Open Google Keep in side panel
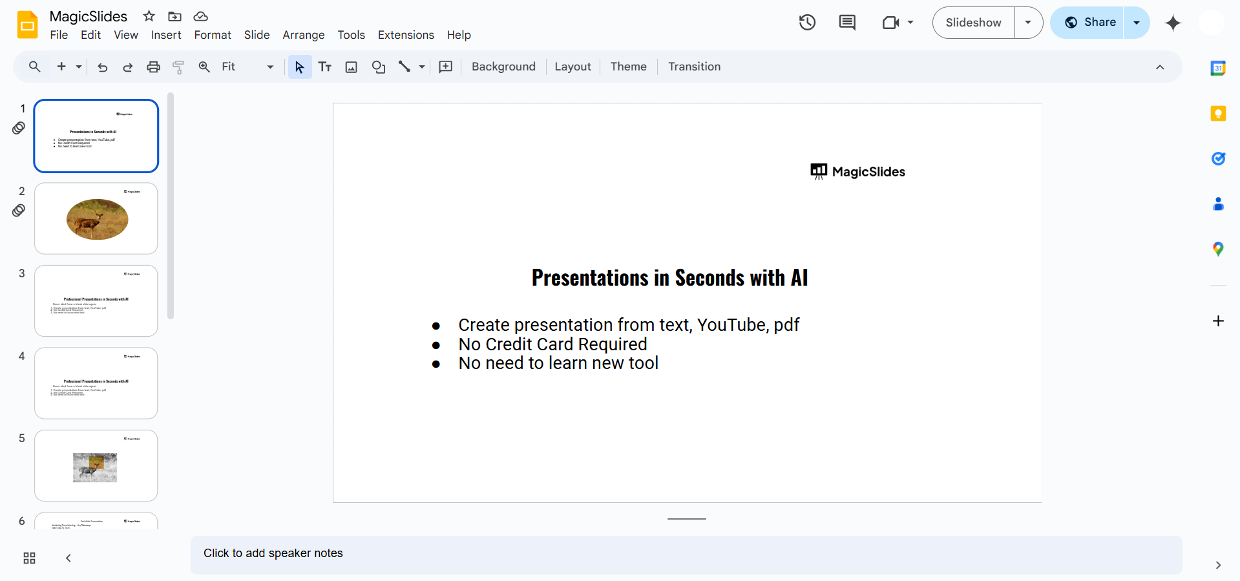Viewport: 1240px width, 581px height. [1218, 114]
